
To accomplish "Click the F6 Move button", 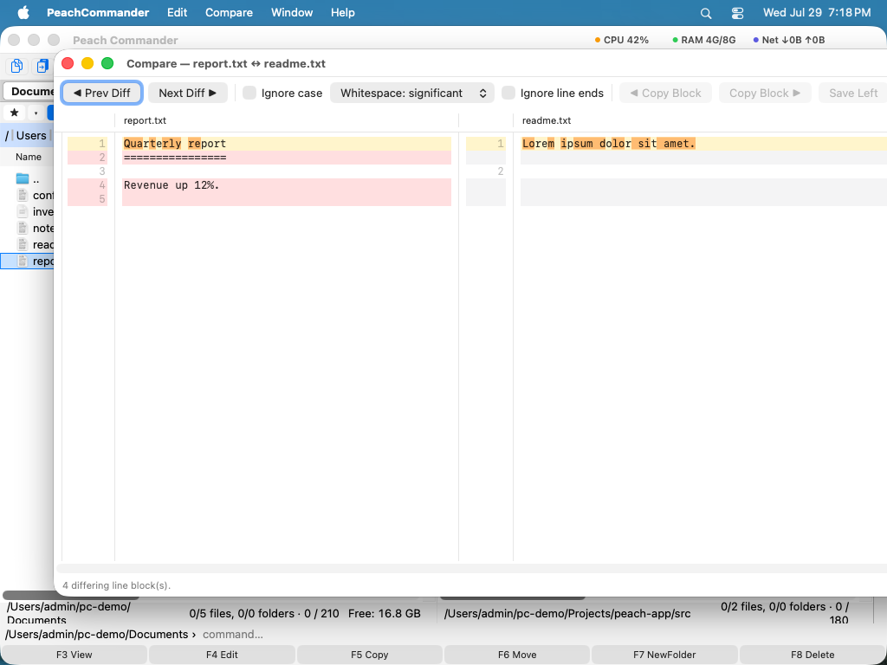I will click(x=517, y=655).
